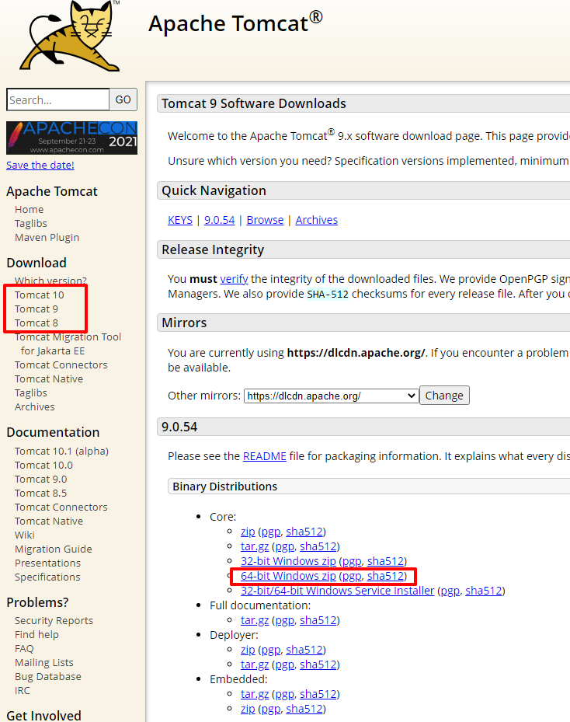Click KEYS in Quick Navigation
The height and width of the screenshot is (722, 570).
(180, 220)
